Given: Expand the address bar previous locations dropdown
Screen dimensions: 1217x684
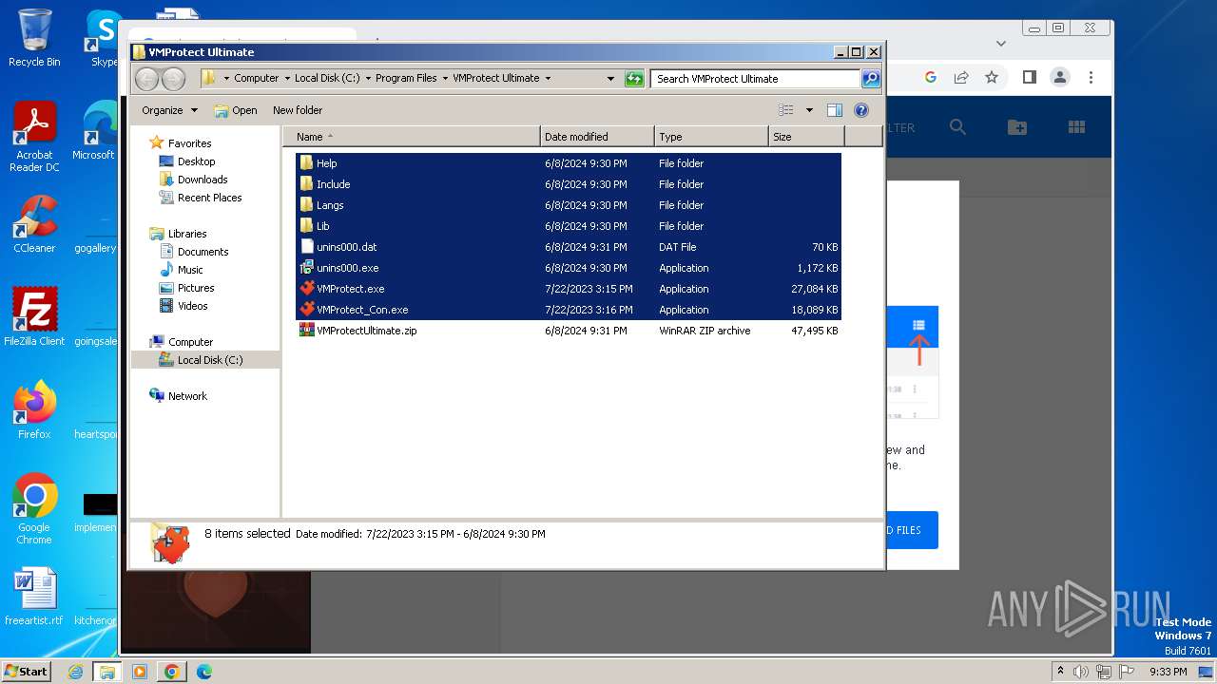Looking at the screenshot, I should (610, 79).
